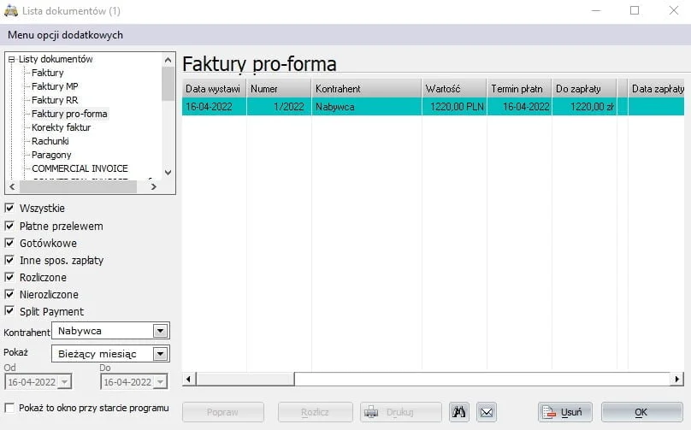691x430 pixels.
Task: Select Korekty faktur tree item
Action: coord(62,127)
